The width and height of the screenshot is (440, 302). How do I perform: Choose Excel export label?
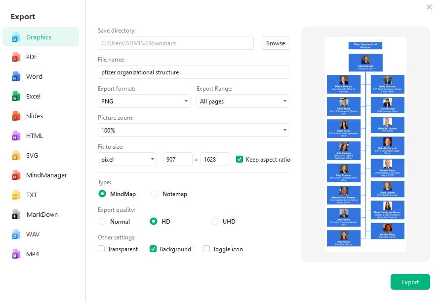click(x=33, y=96)
